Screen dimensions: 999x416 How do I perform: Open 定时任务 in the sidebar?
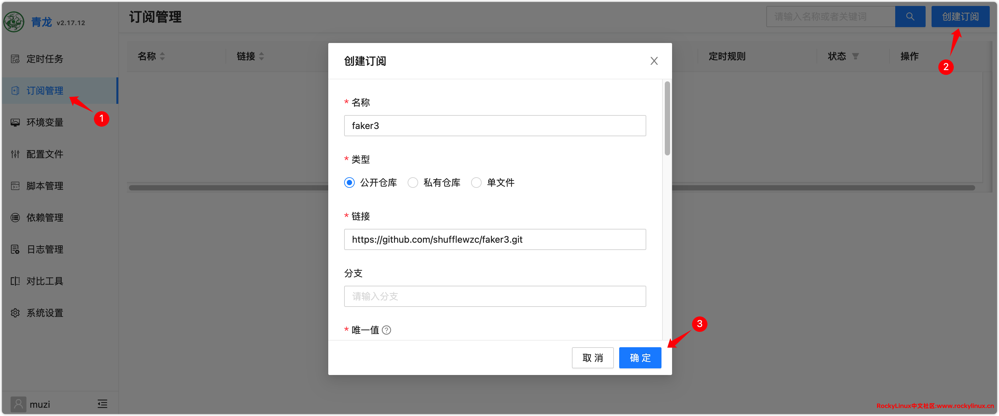pyautogui.click(x=45, y=59)
